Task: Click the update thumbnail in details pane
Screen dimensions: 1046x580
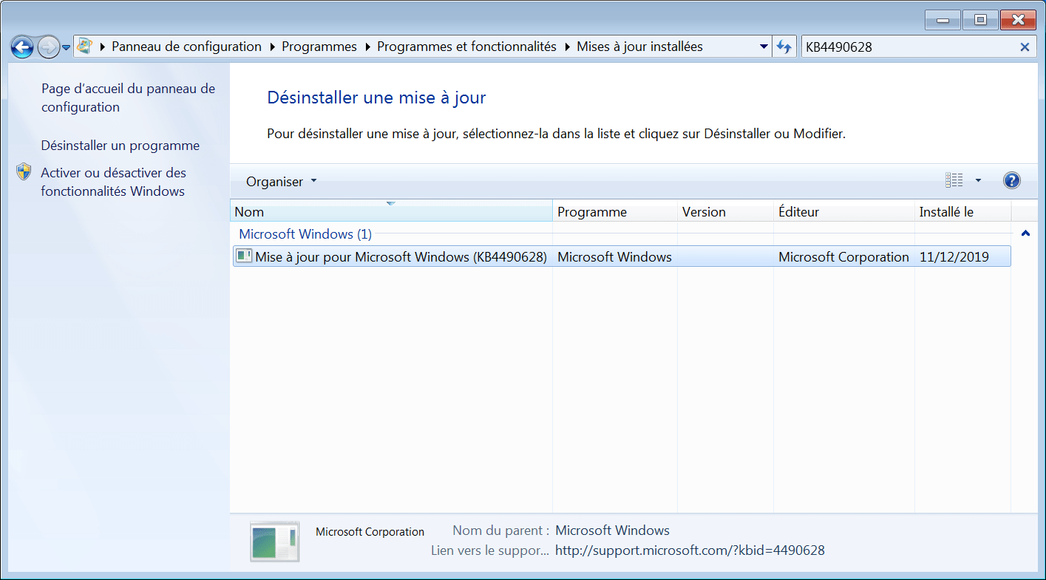Action: click(274, 542)
